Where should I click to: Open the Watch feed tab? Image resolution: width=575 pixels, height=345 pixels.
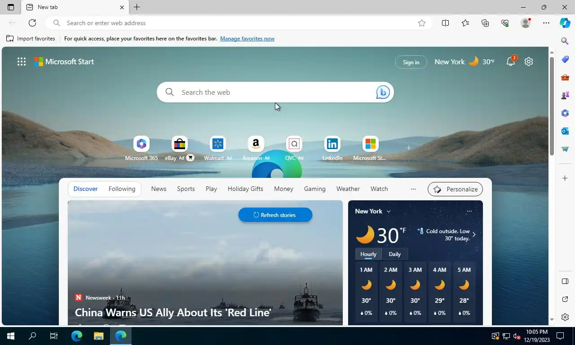(379, 189)
